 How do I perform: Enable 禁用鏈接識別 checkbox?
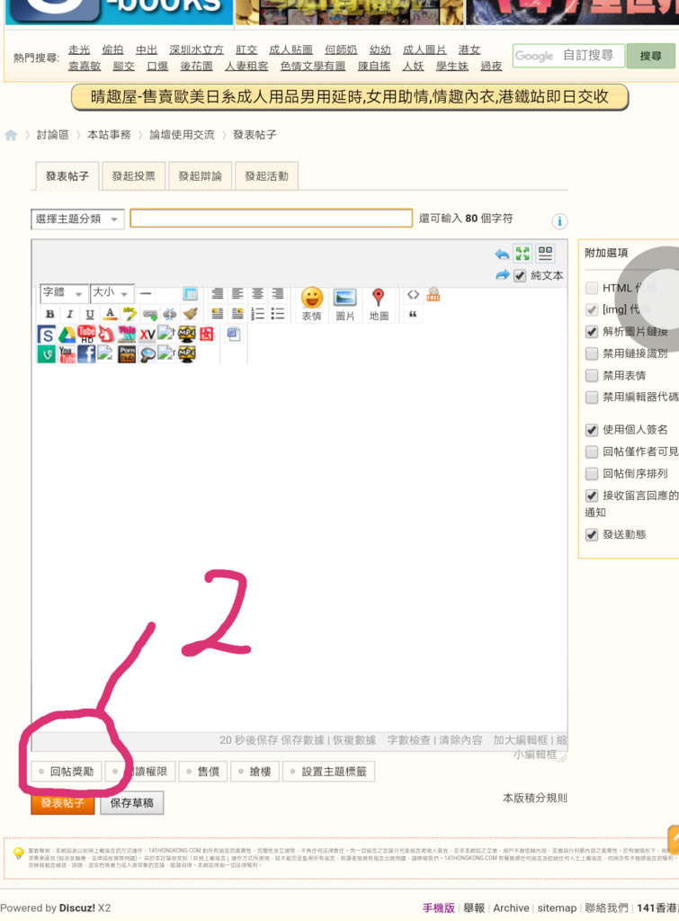tap(592, 353)
